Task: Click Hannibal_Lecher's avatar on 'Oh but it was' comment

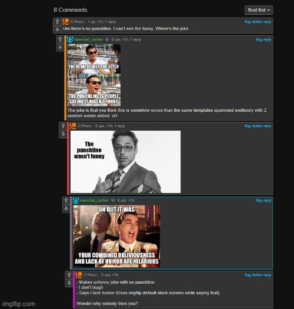Action: [76, 201]
